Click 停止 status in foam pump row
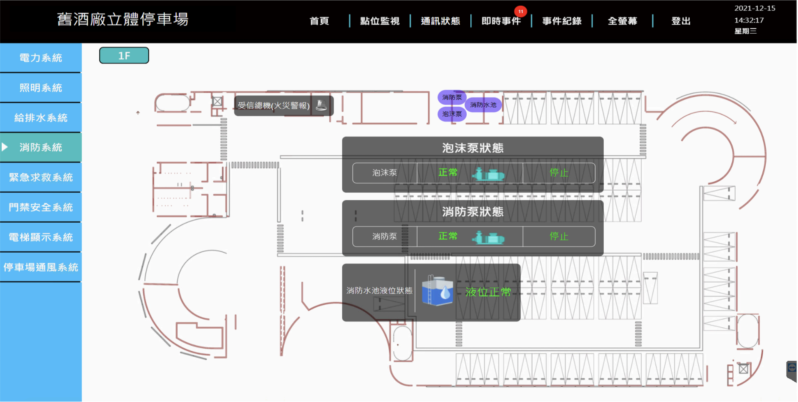798x402 pixels. click(x=559, y=173)
